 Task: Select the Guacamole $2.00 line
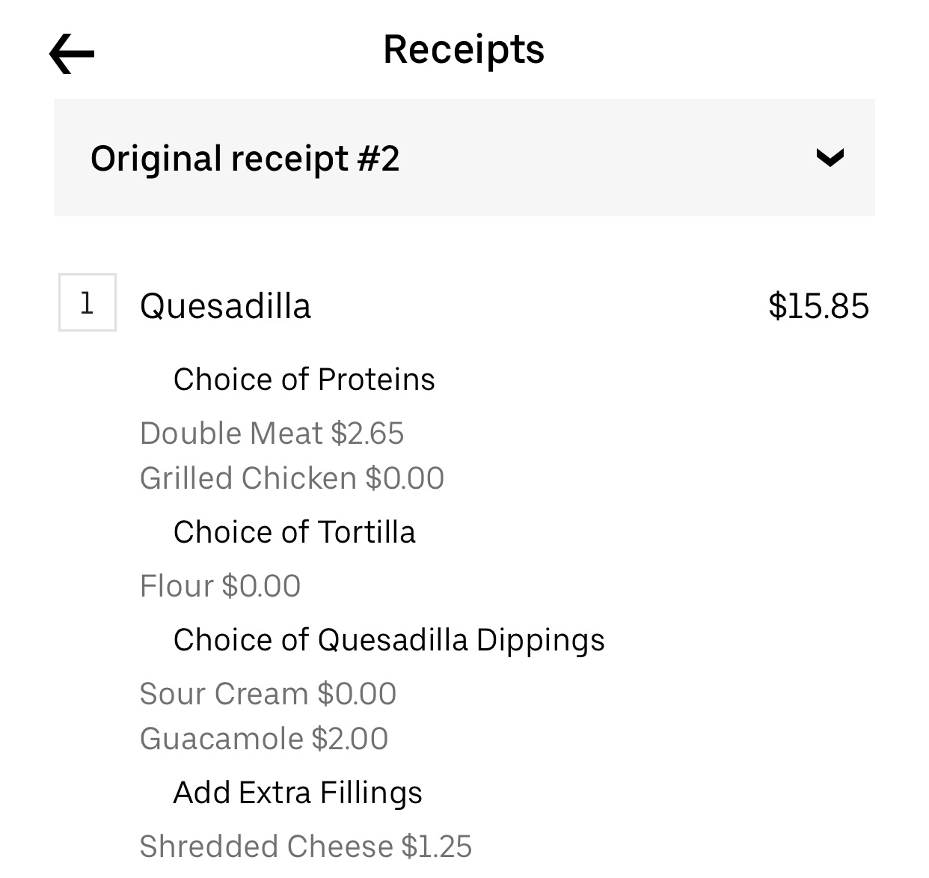point(264,739)
